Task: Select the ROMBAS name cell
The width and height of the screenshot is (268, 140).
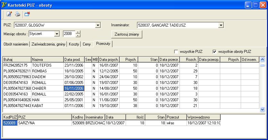Action: [47, 71]
